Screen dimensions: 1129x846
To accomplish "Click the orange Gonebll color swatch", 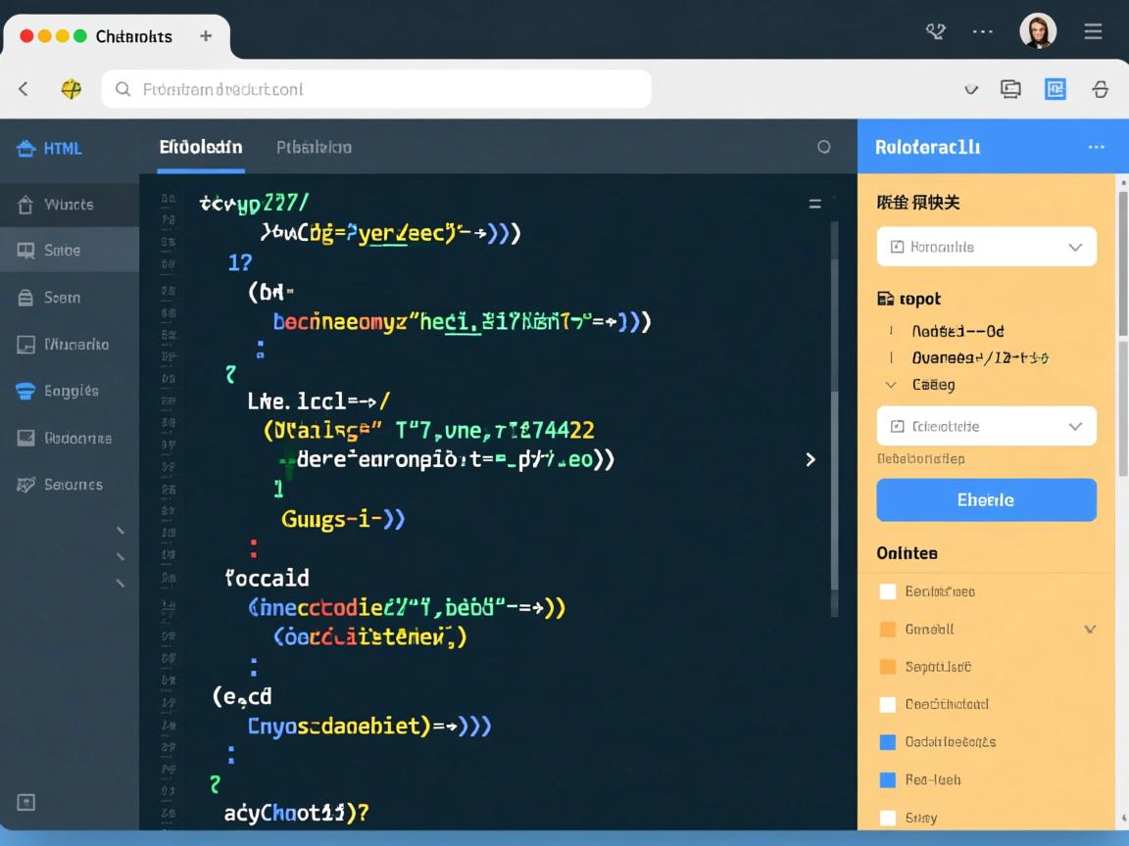I will click(x=888, y=629).
